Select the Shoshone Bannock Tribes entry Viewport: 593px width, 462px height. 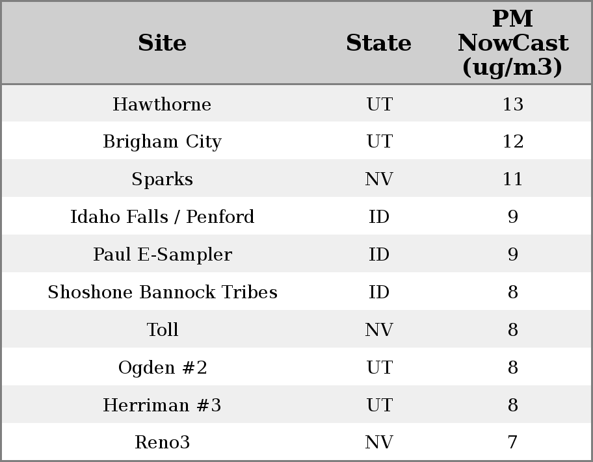[x=162, y=292]
